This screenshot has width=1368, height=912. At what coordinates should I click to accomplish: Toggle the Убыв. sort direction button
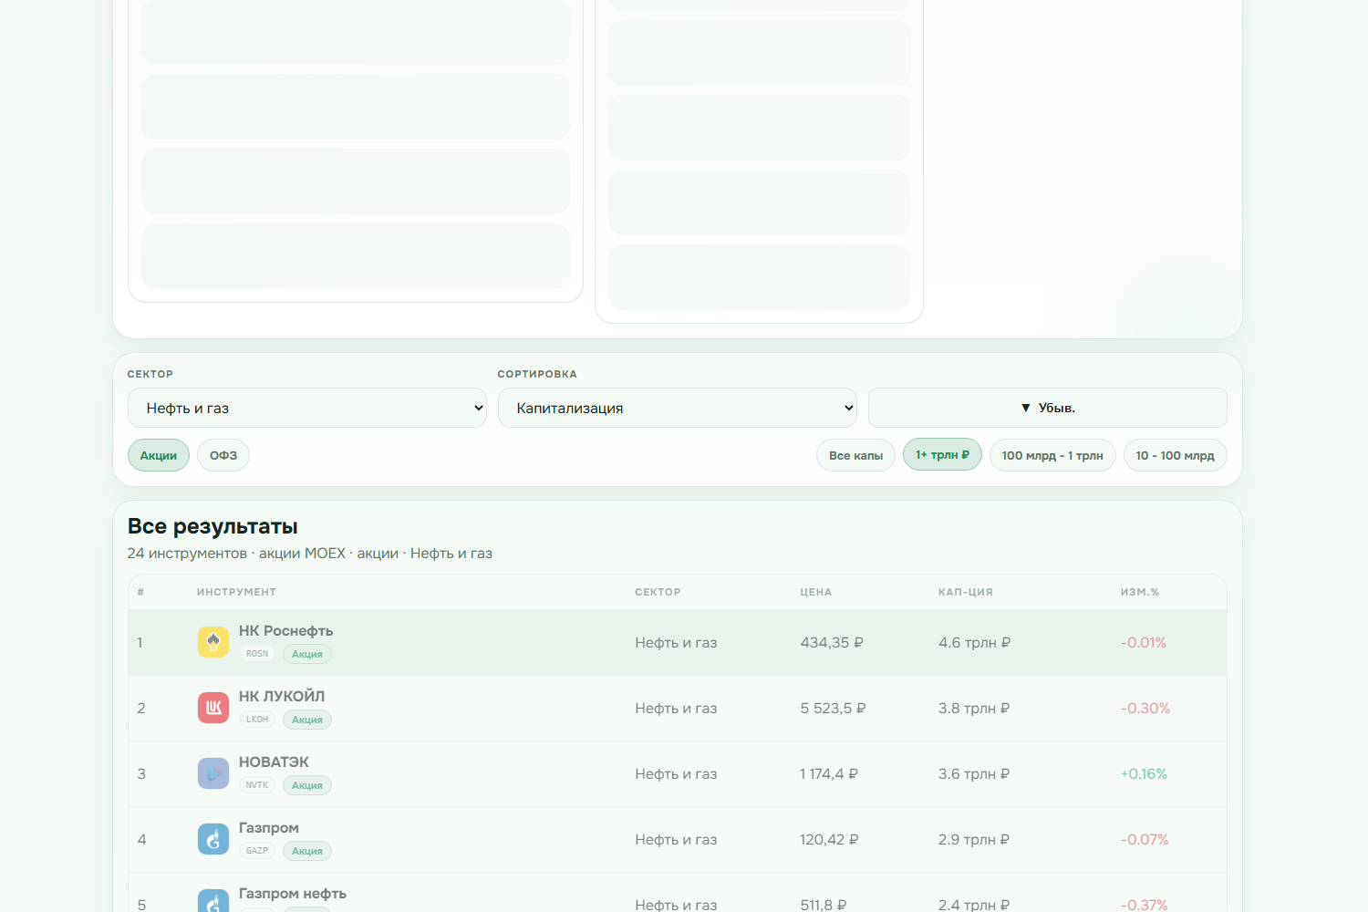tap(1048, 408)
